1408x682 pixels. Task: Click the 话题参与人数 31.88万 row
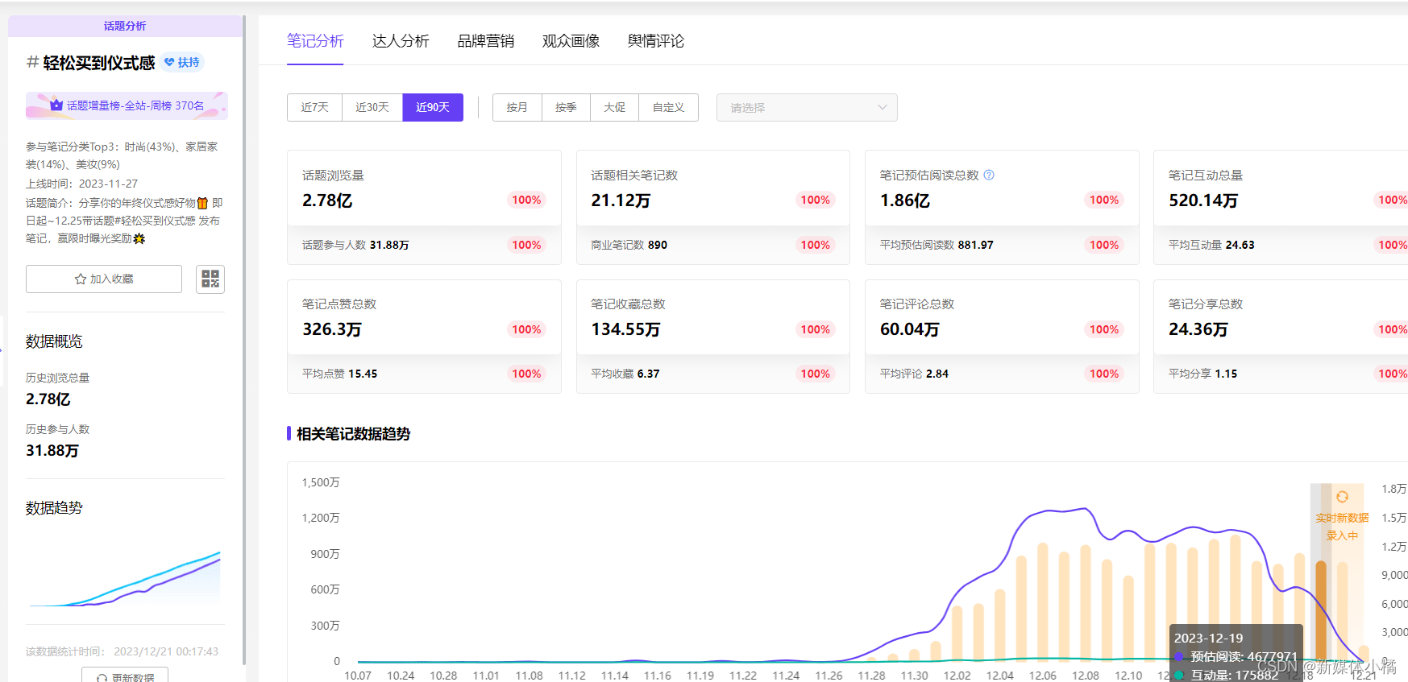(424, 245)
